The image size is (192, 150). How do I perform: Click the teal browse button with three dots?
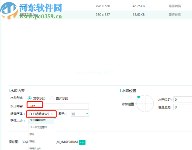click(x=82, y=142)
